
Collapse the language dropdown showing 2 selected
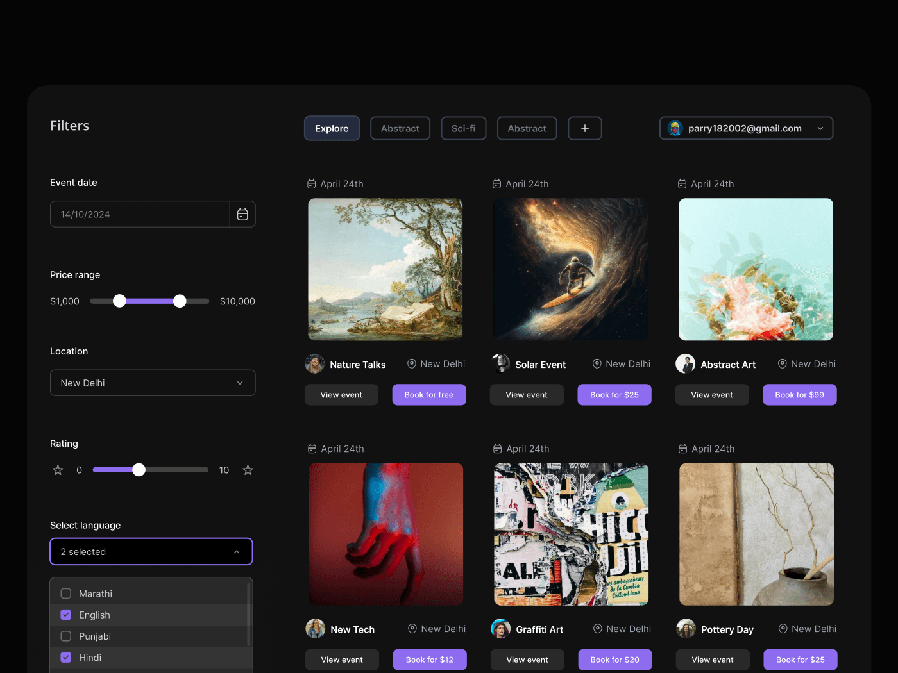pos(151,552)
